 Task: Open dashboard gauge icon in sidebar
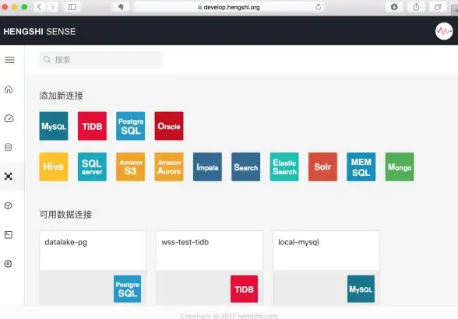tap(9, 118)
